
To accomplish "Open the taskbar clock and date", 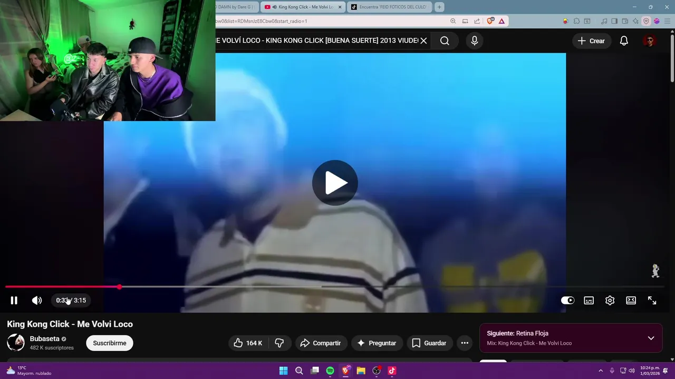I will pyautogui.click(x=649, y=371).
